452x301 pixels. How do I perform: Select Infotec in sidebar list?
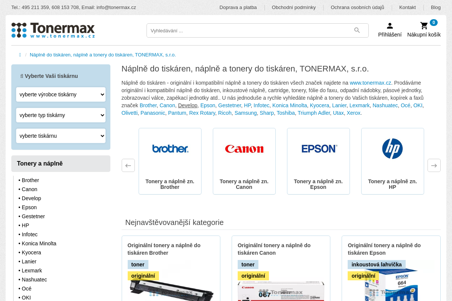pos(29,234)
